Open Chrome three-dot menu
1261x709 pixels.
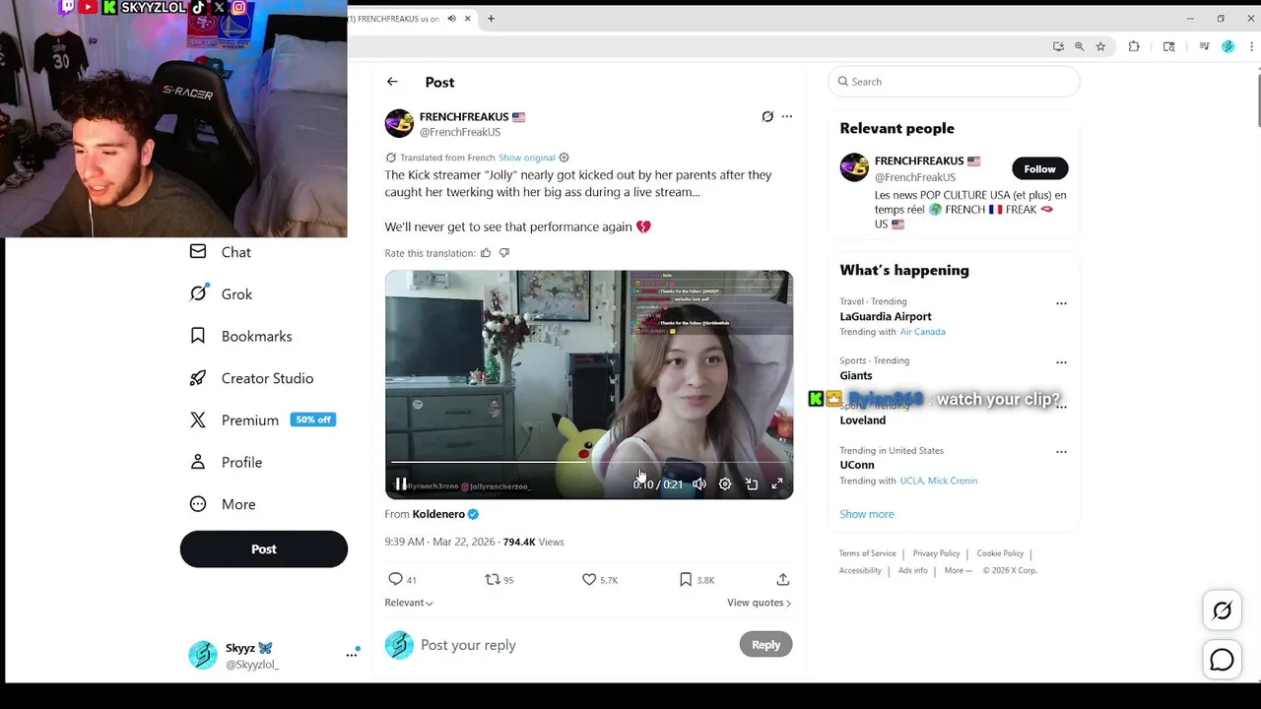[x=1252, y=46]
